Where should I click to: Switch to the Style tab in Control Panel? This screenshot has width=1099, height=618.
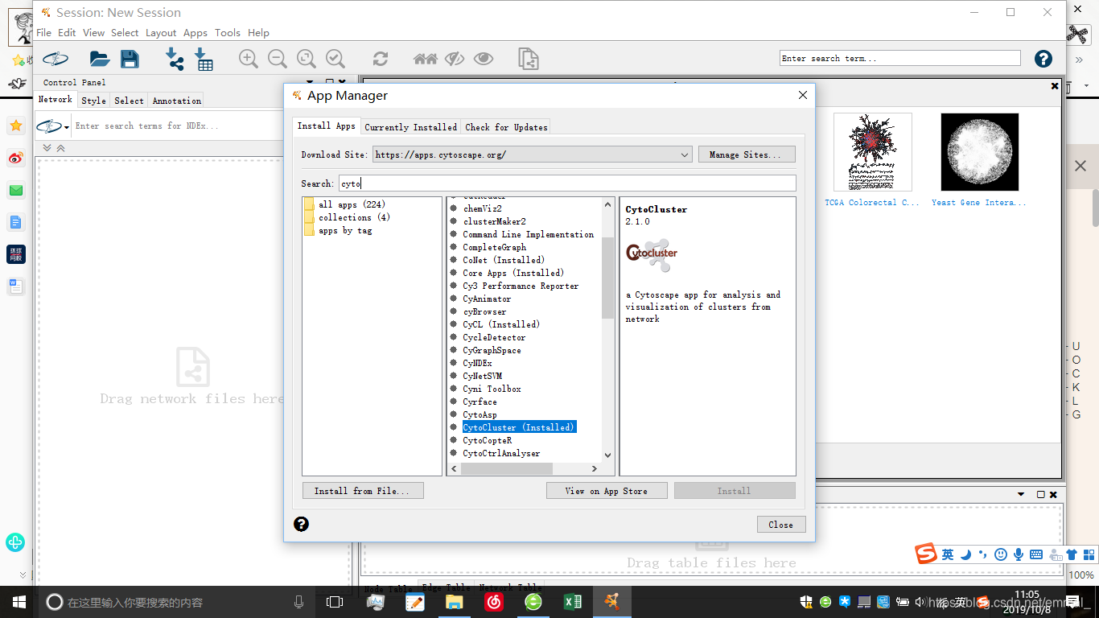(93, 101)
